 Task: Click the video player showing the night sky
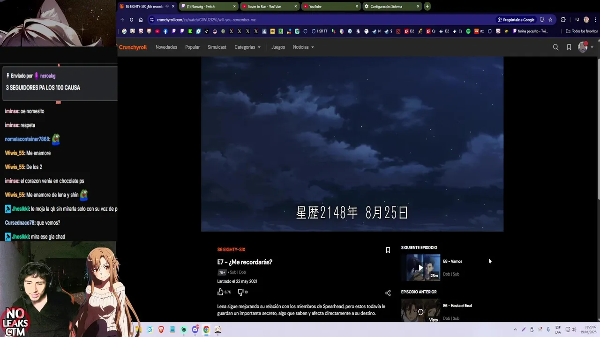pos(352,144)
